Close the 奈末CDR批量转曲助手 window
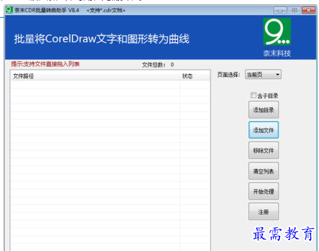319x251 pixels. (x=309, y=10)
